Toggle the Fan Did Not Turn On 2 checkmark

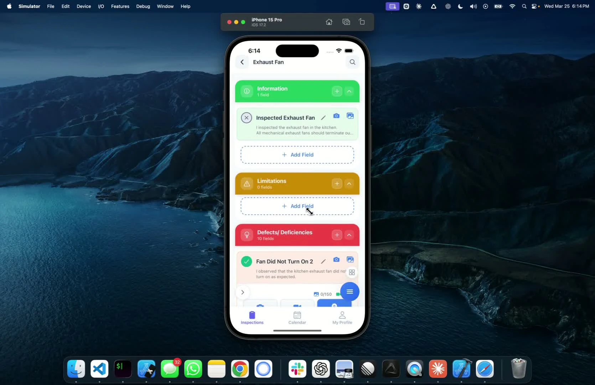(247, 261)
